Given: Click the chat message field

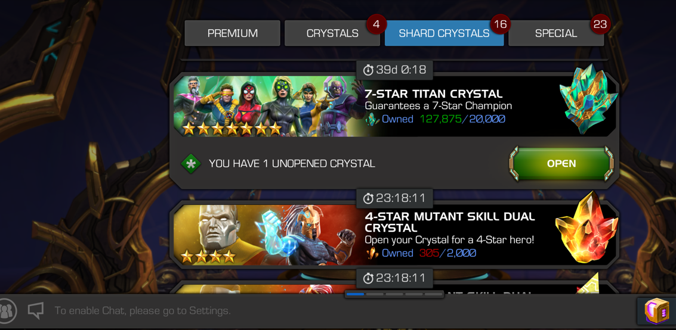Looking at the screenshot, I should coord(142,310).
